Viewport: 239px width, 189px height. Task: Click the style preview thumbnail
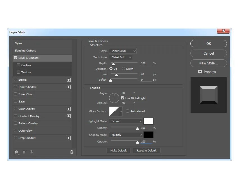[x=209, y=95]
